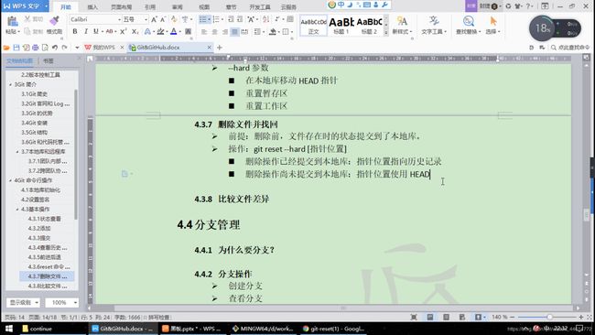Apply text effect outlined A

click(x=147, y=31)
